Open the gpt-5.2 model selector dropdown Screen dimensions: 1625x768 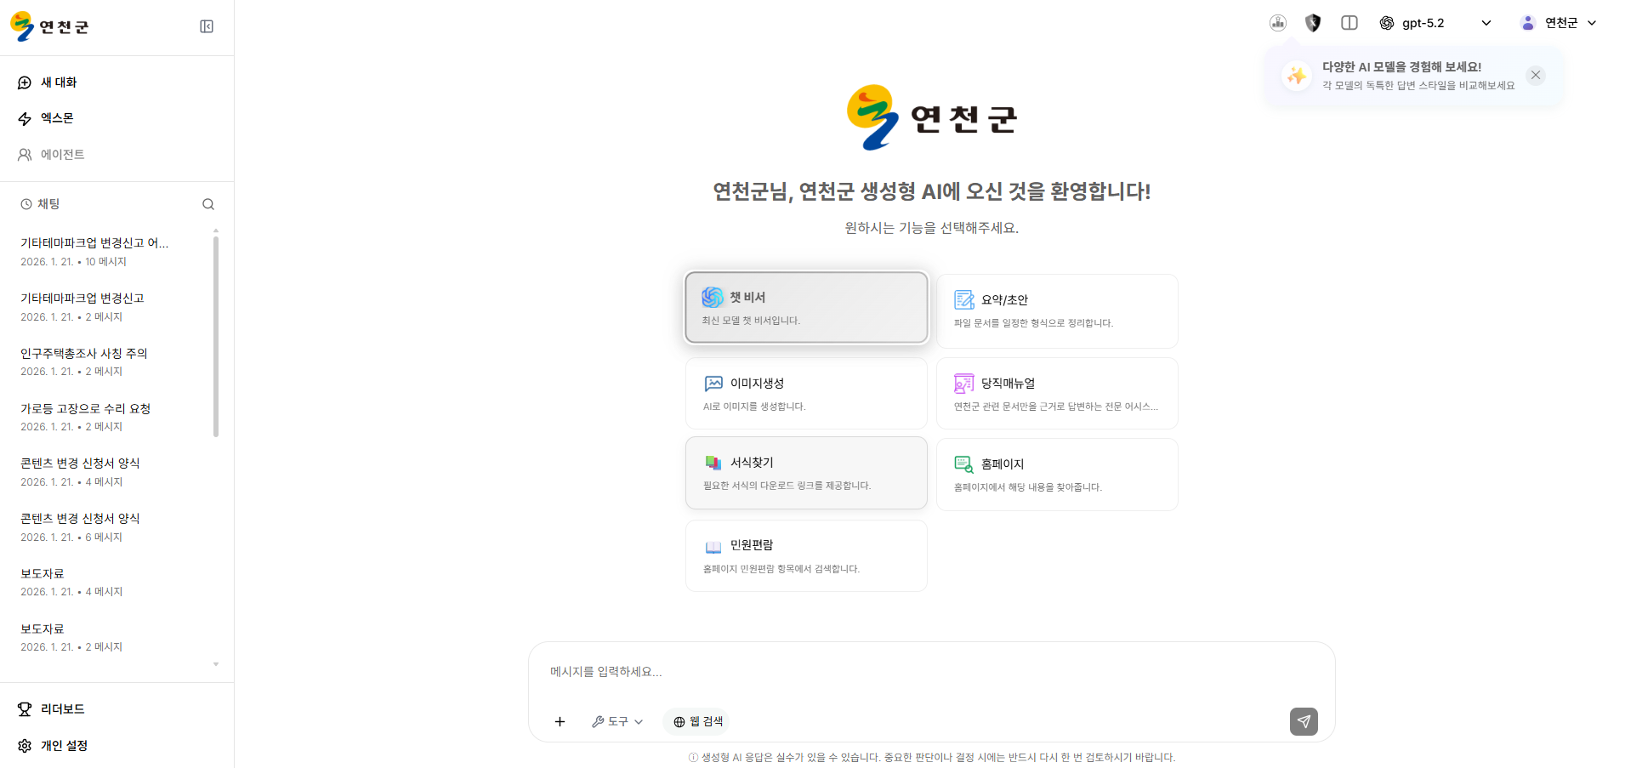coord(1436,23)
